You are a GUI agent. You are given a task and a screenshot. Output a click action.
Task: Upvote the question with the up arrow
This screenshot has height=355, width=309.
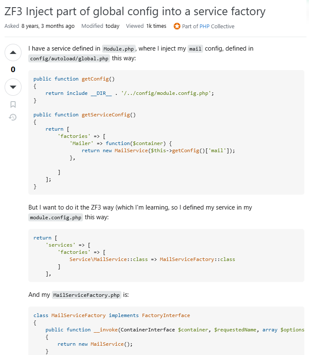[x=13, y=53]
